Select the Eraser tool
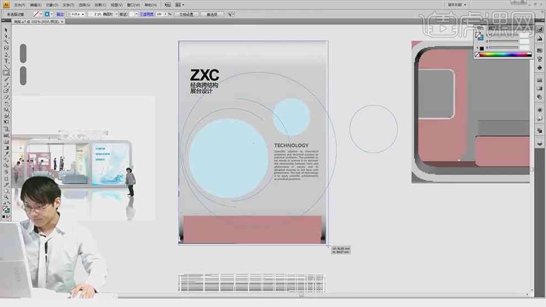The width and height of the screenshot is (546, 307). coord(6,98)
